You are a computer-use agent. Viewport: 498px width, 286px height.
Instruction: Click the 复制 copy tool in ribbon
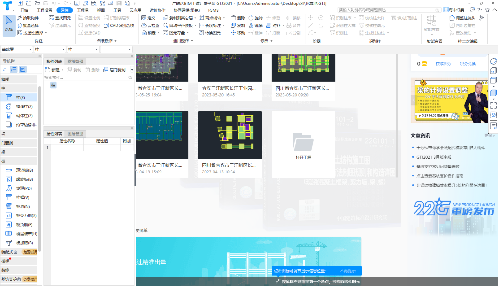click(238, 25)
